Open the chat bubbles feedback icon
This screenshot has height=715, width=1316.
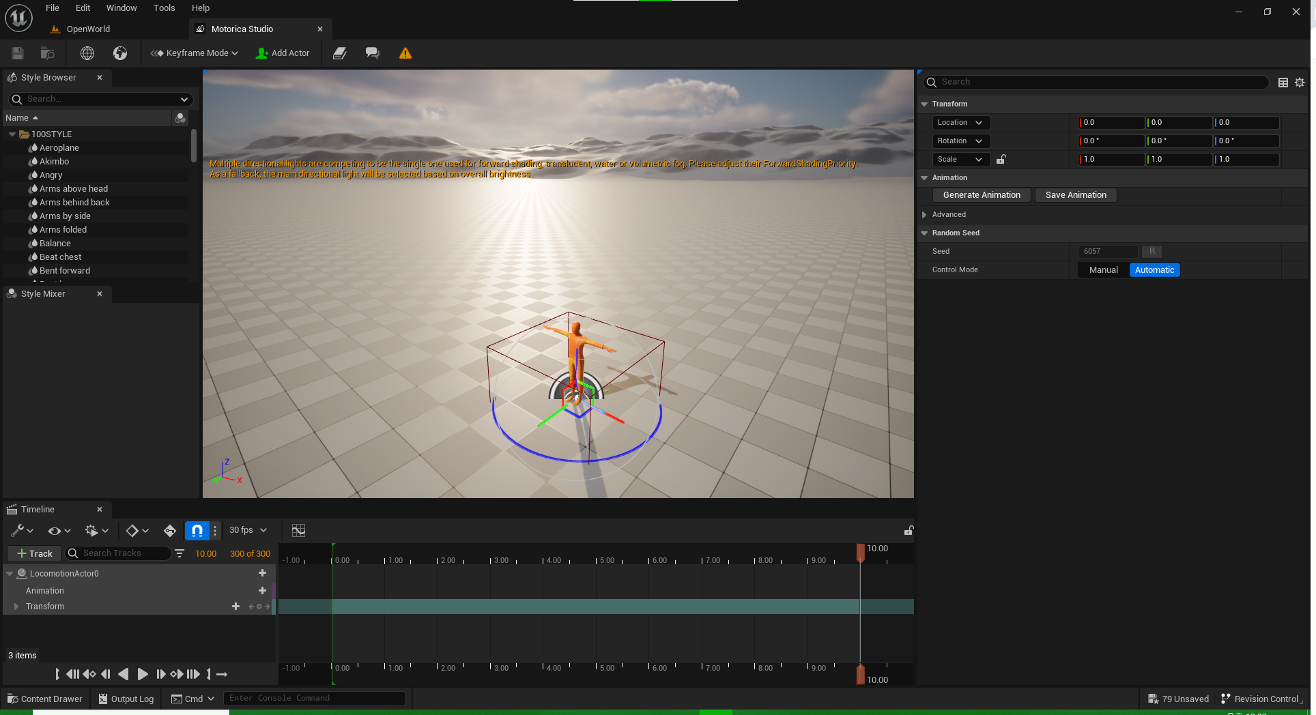(372, 53)
